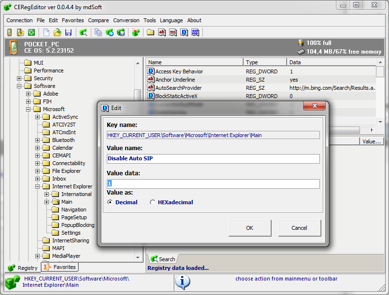Click the battery icon beside '100% full'
The width and height of the screenshot is (389, 295).
coord(301,43)
